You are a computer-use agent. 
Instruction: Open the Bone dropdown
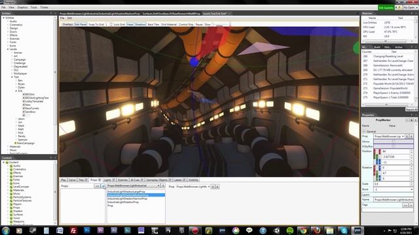pyautogui.click(x=393, y=189)
